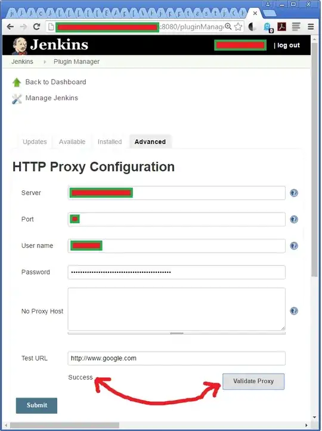
Task: Click the Manage Jenkins tools icon
Action: click(x=17, y=99)
